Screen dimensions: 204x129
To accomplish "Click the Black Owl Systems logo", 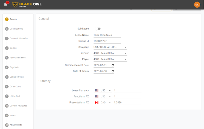I will pos(27,5).
